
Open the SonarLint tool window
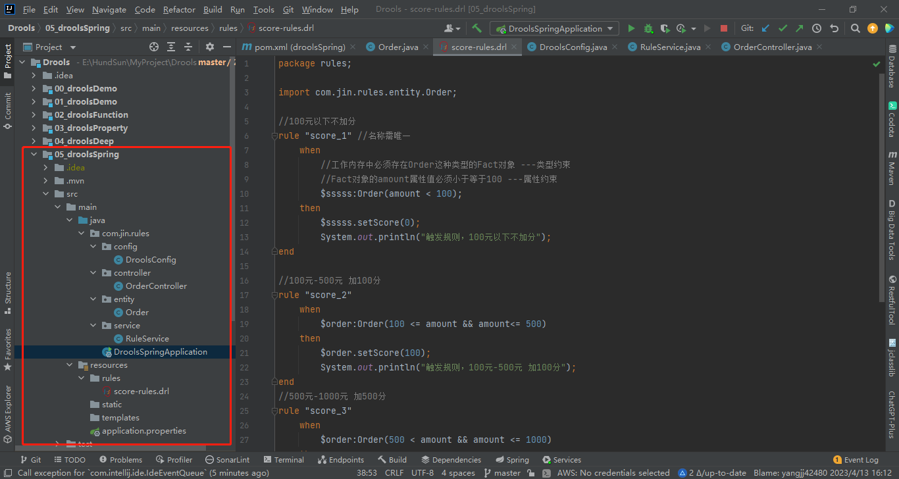pyautogui.click(x=228, y=460)
